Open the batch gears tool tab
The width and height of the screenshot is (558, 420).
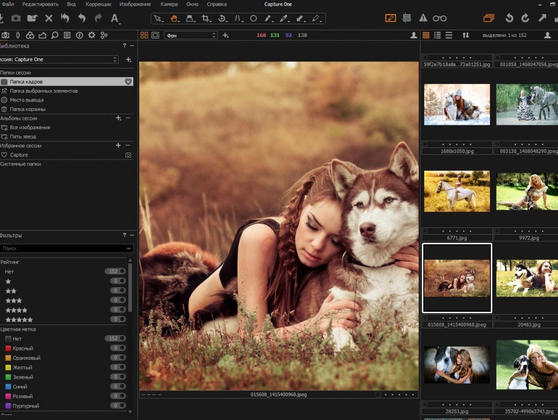[104, 35]
